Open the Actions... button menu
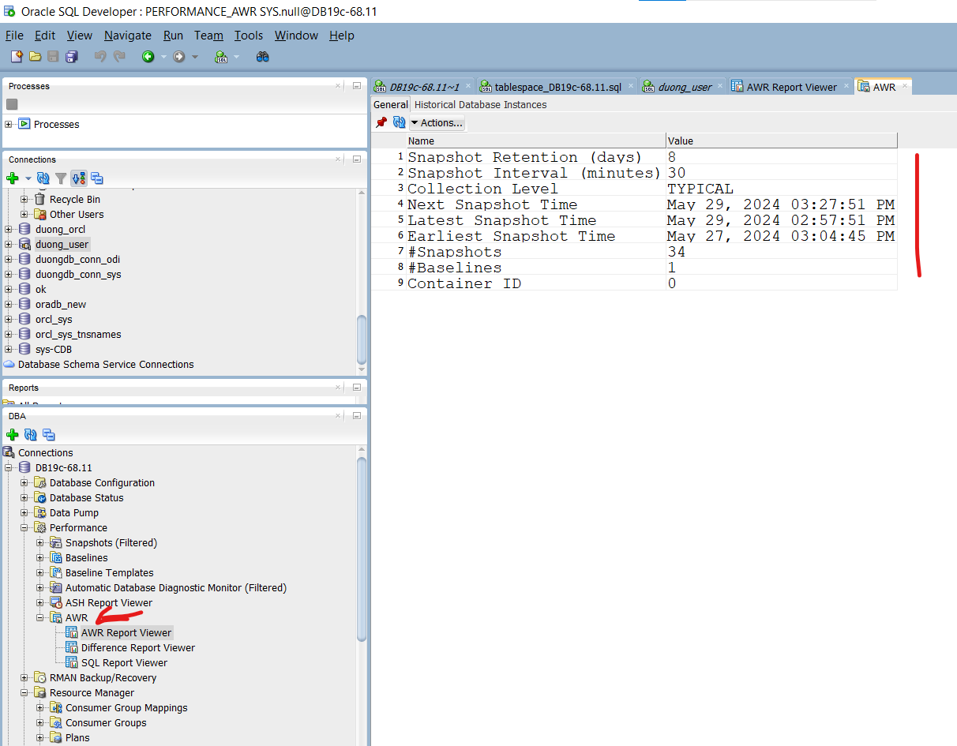 coord(437,123)
